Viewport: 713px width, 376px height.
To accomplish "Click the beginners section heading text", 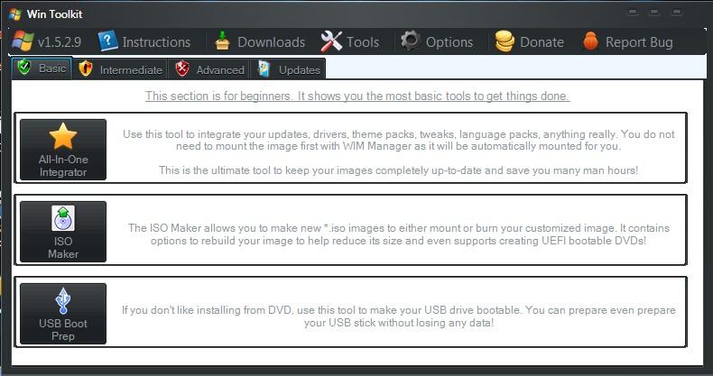I will pyautogui.click(x=357, y=96).
